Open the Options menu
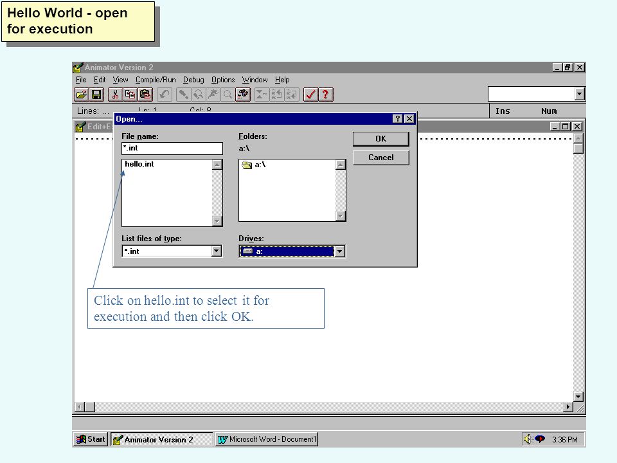617x463 pixels. pyautogui.click(x=223, y=80)
